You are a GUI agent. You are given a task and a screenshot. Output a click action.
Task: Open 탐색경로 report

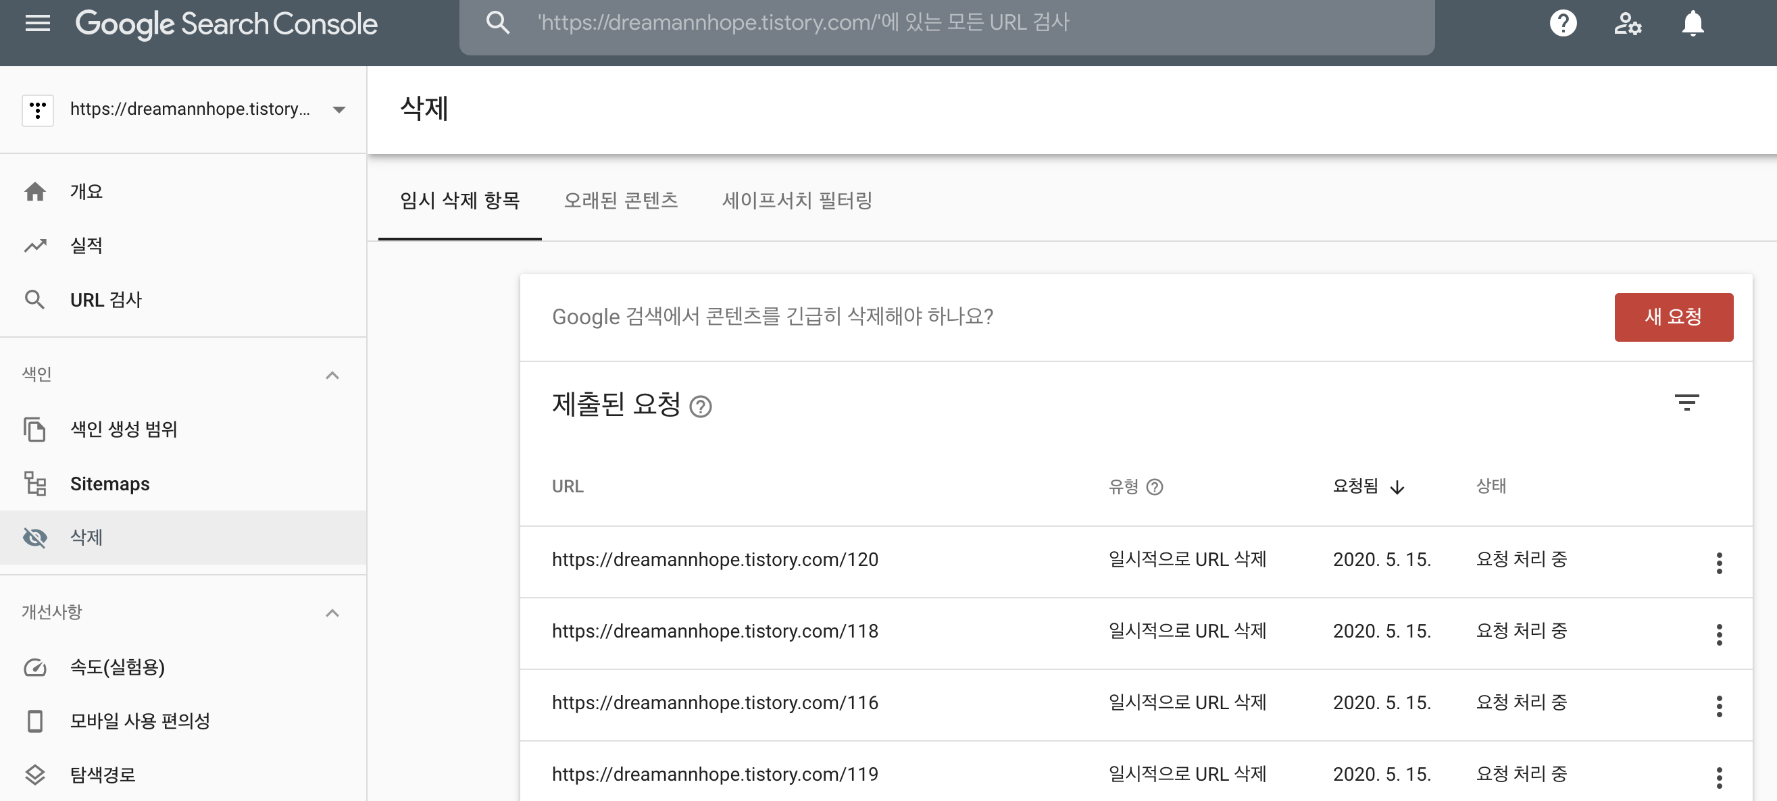(x=183, y=775)
